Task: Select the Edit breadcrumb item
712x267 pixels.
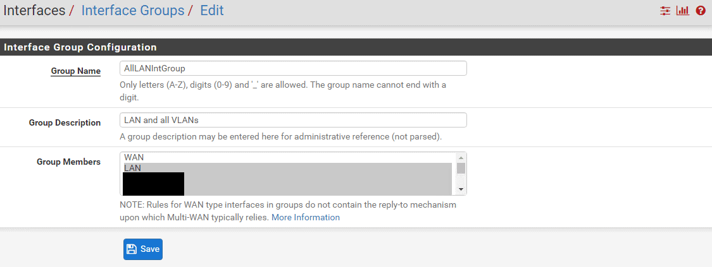Action: (212, 10)
